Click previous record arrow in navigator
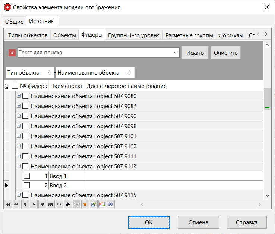The image size is (275, 234). click(x=25, y=204)
